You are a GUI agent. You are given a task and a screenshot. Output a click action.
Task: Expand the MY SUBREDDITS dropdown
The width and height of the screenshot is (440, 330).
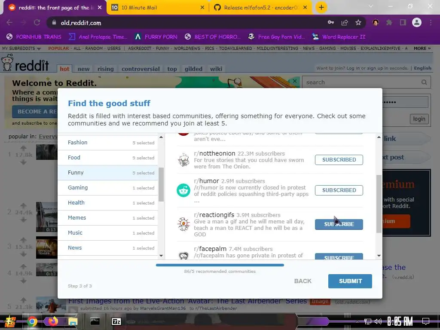coord(21,48)
